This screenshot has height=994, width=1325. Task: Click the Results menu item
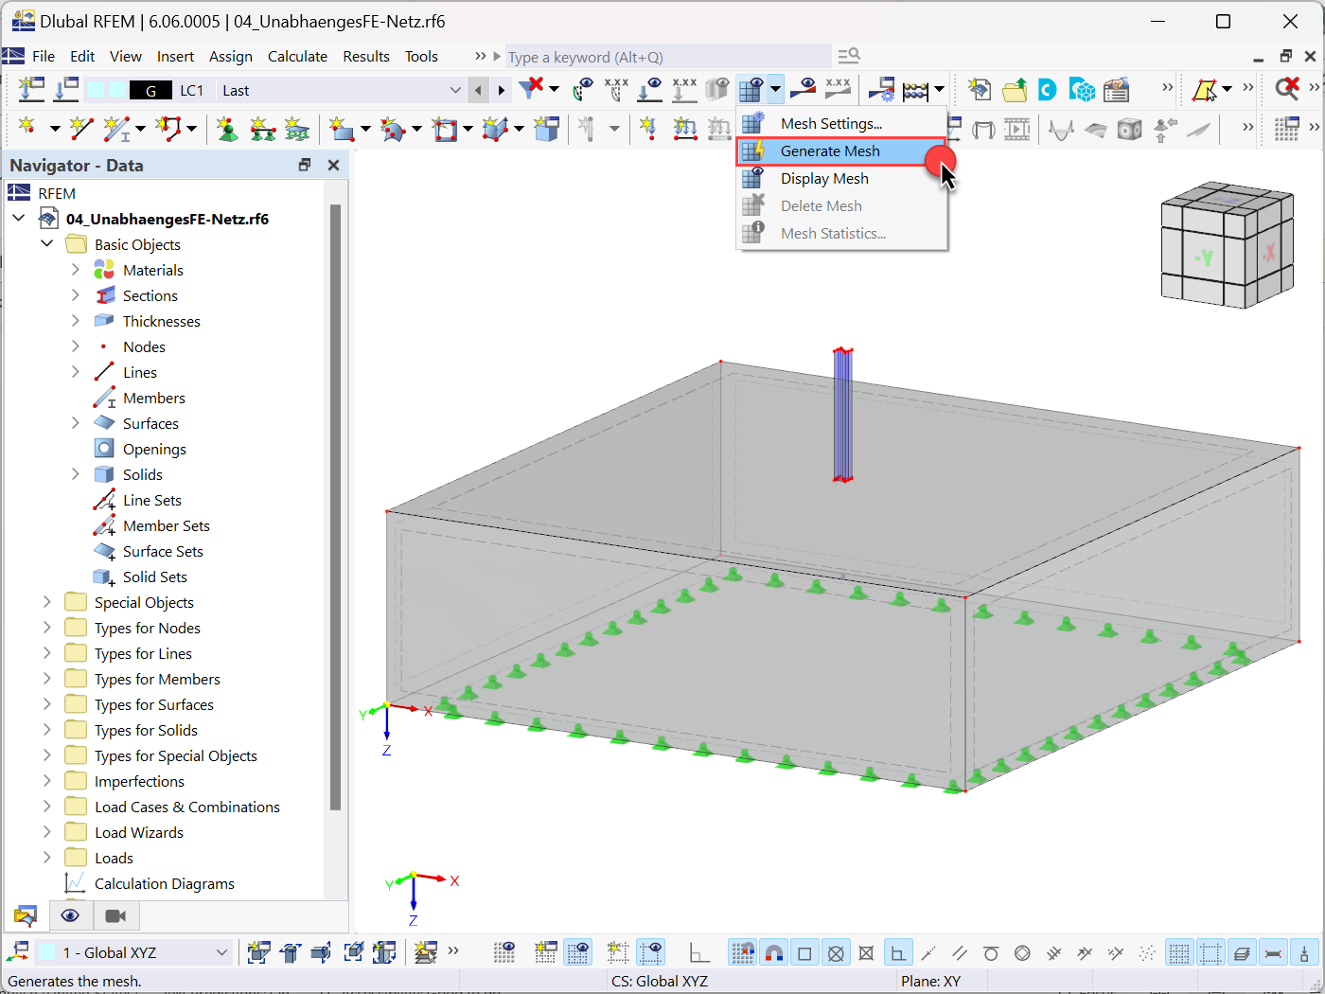pos(366,56)
